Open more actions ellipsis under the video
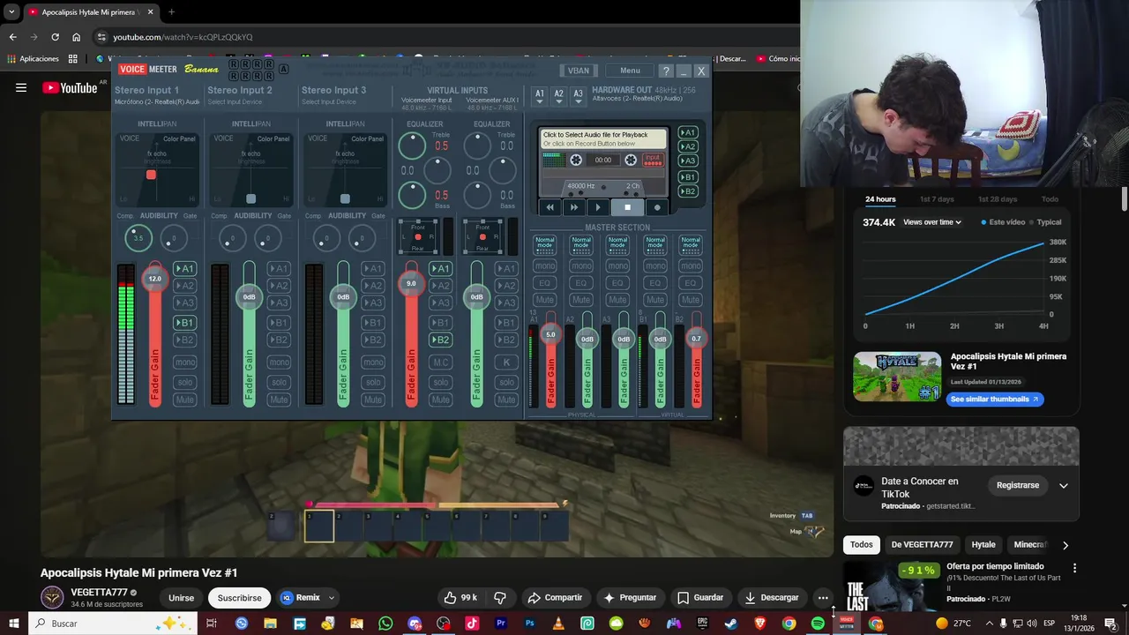The width and height of the screenshot is (1129, 635). tap(823, 597)
